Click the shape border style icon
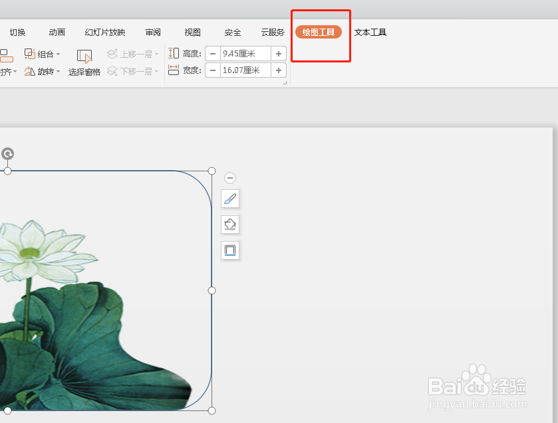Image resolution: width=558 pixels, height=423 pixels. coord(229,250)
